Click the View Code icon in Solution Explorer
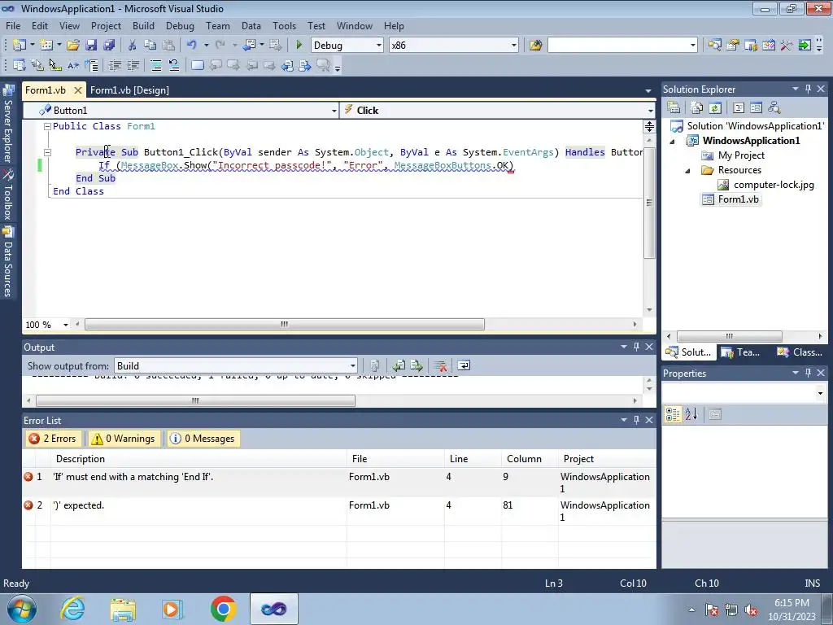 739,108
